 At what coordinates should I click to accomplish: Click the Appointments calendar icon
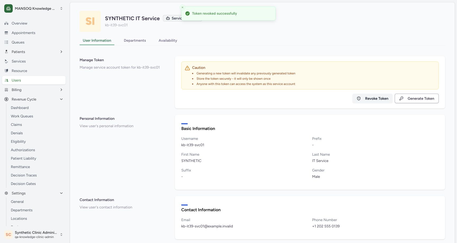(x=6, y=33)
